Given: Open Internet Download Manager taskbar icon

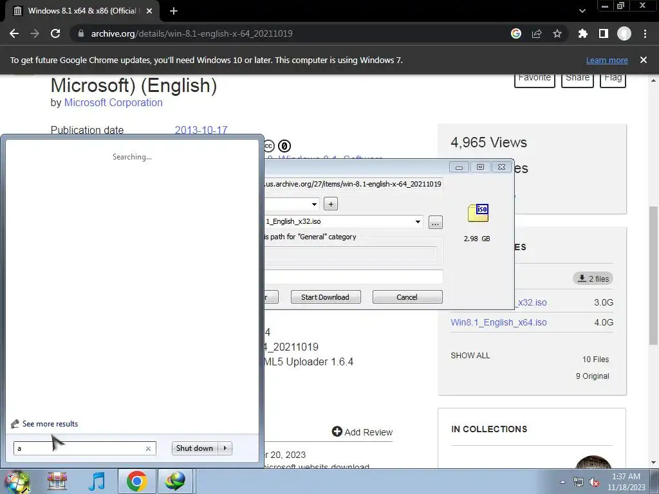Looking at the screenshot, I should coord(175,481).
